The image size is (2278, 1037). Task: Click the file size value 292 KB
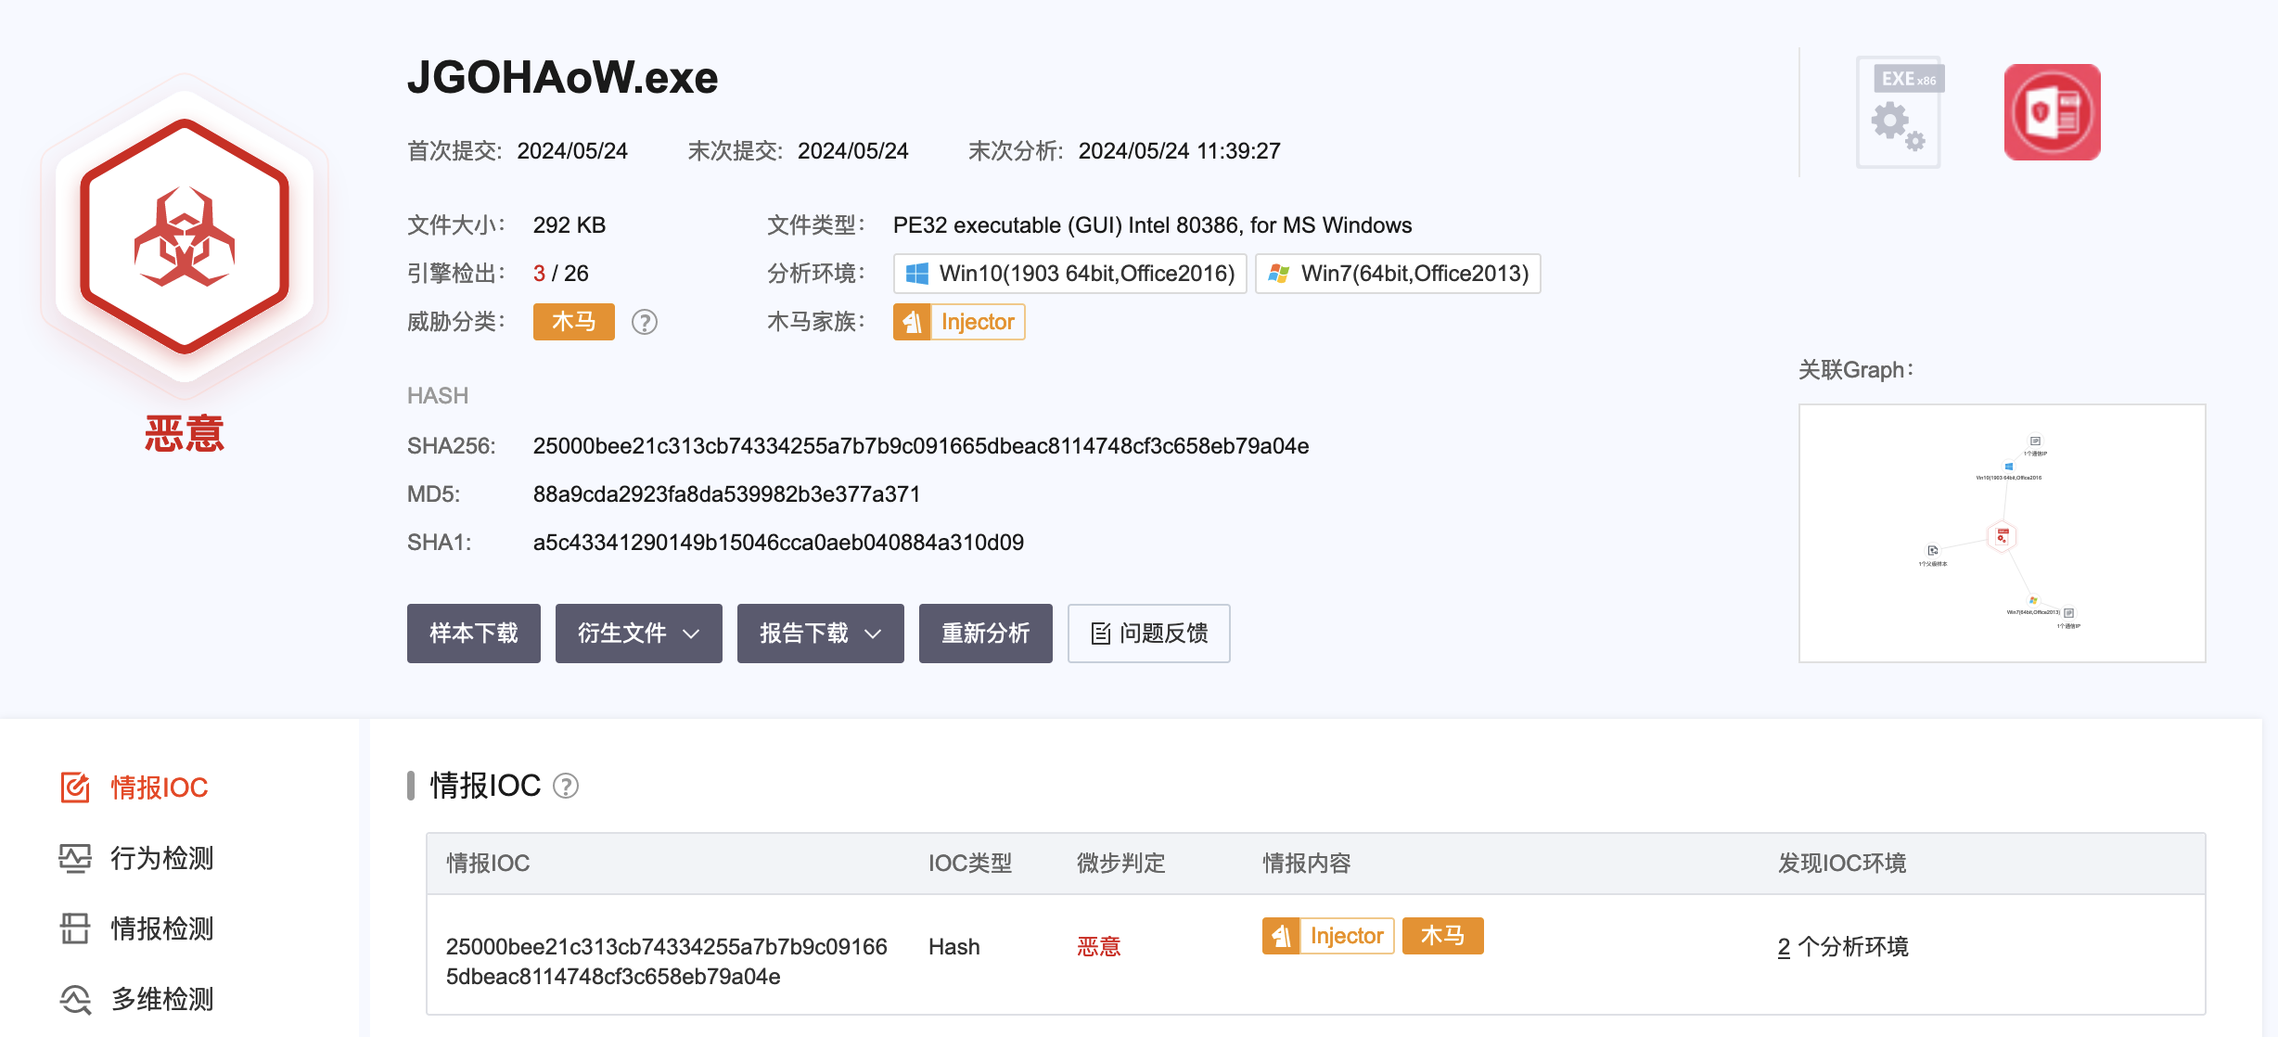tap(569, 225)
